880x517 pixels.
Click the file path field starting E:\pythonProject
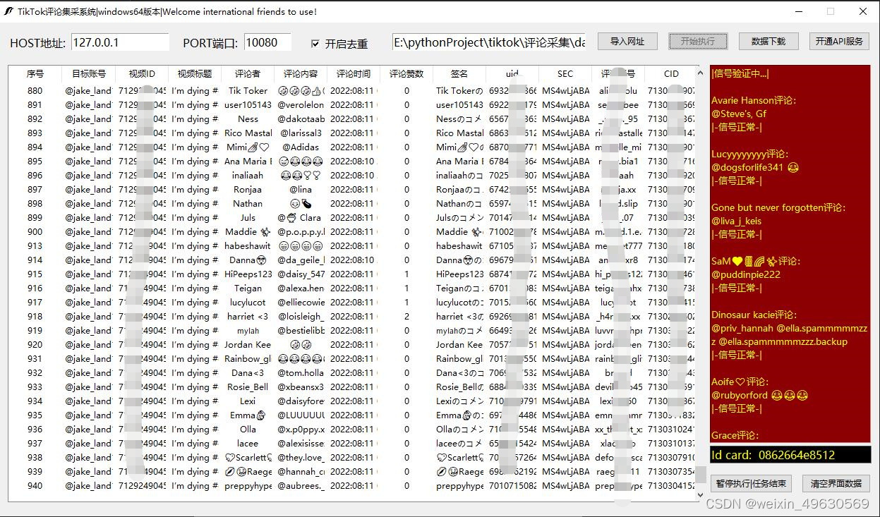489,42
